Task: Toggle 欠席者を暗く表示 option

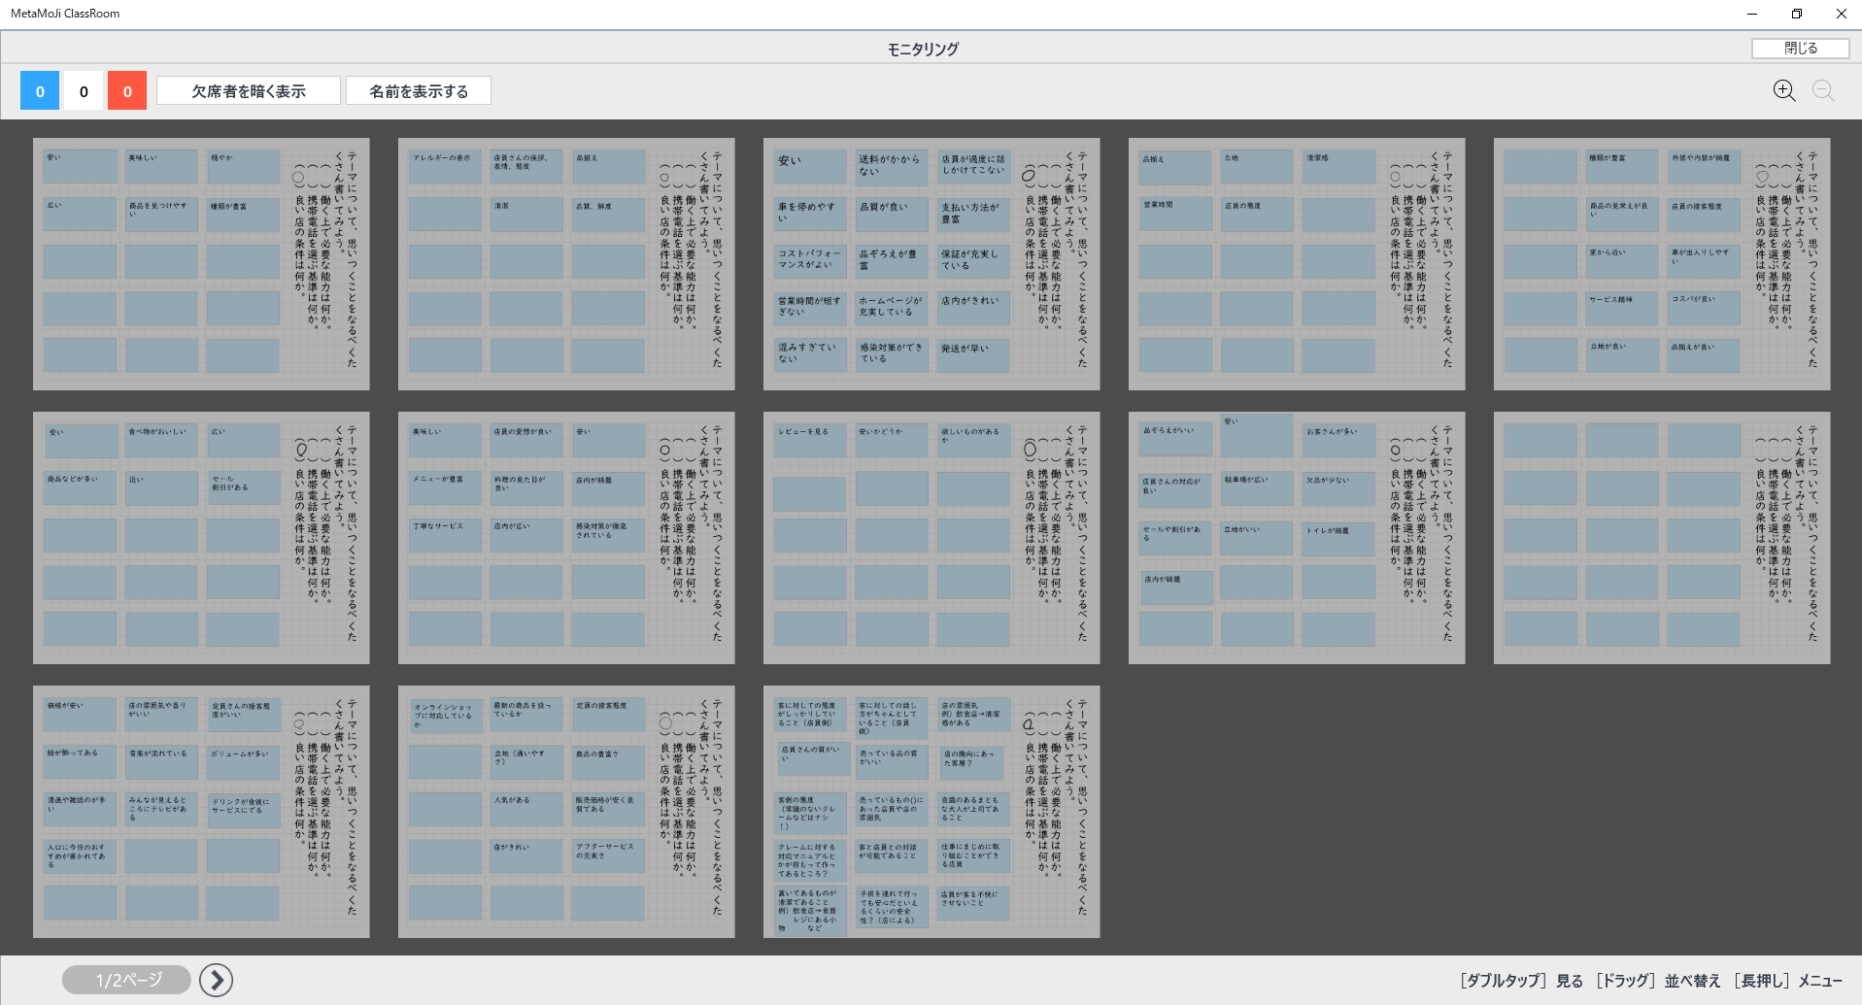Action: tap(249, 91)
